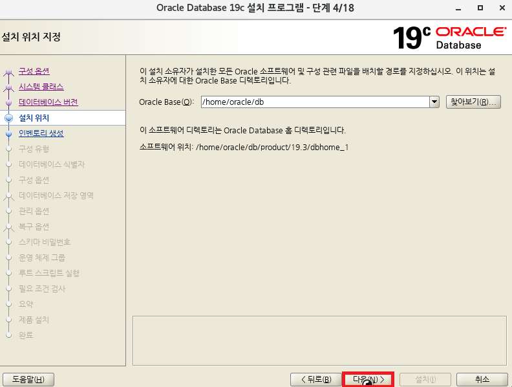Proceed with 다음(N) > button
Viewport: 512px width, 387px height.
(368, 379)
